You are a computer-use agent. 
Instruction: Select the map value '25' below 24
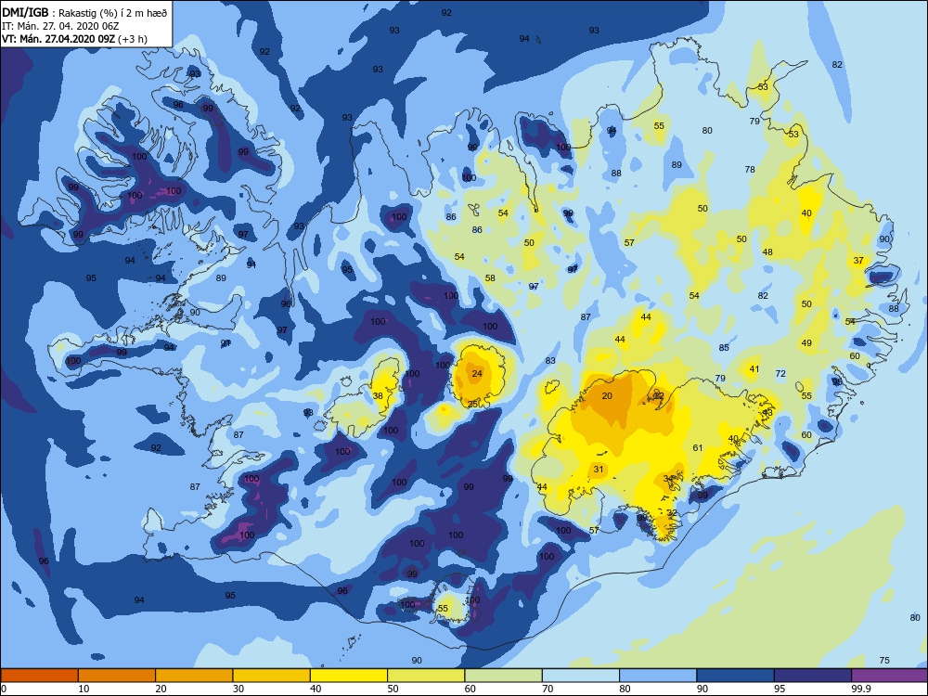[x=472, y=405]
